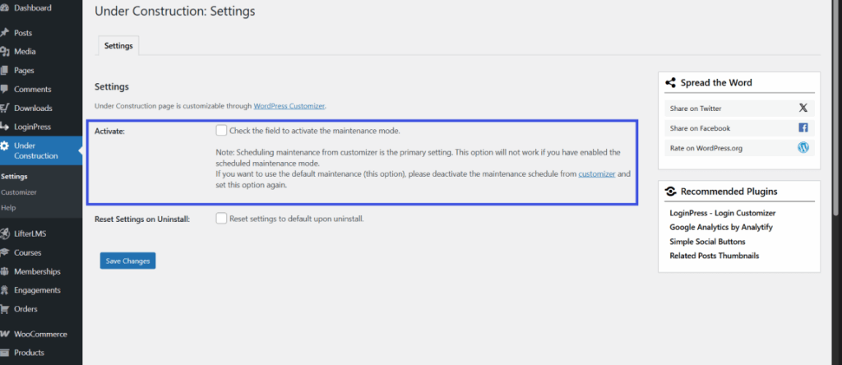This screenshot has width=842, height=365.
Task: Check Reset settings to default upon uninstall
Action: coord(221,219)
